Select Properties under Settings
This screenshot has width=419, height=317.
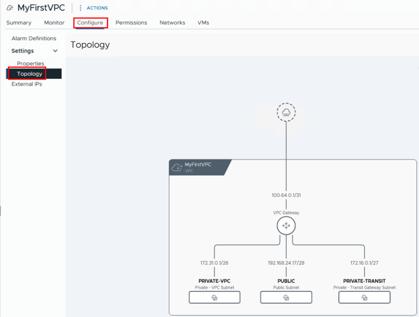pos(31,64)
